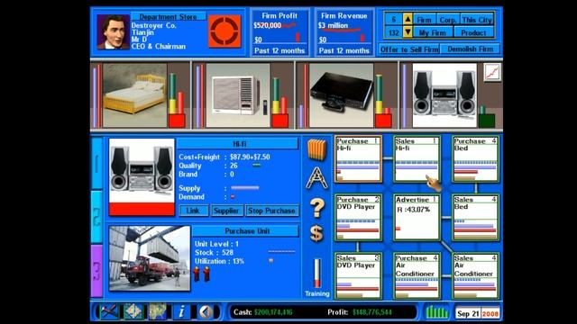This screenshot has height=324, width=577.
Task: Click the question mark help icon
Action: [x=316, y=208]
